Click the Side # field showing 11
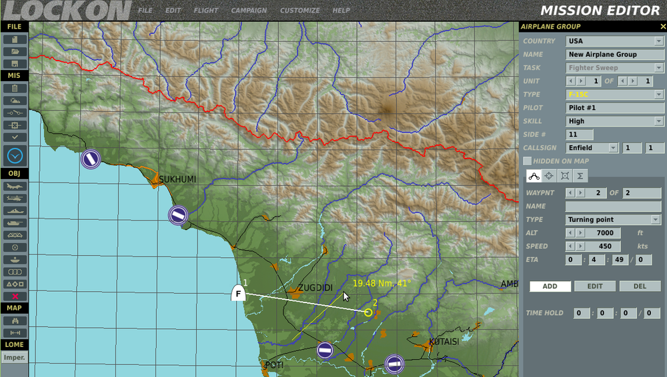 (x=580, y=135)
